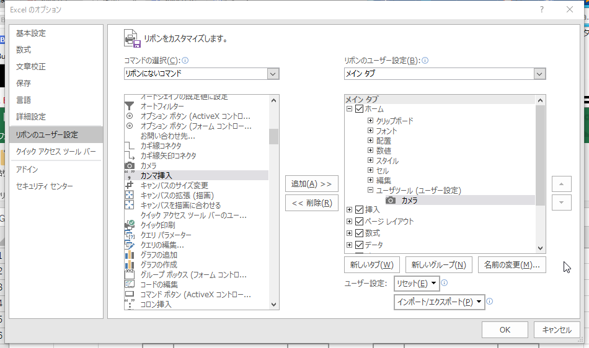Open the 文章校正 category
The image size is (589, 348).
(56, 67)
